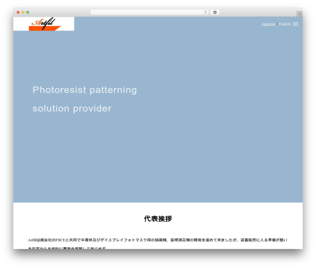Viewport: 316px width, 268px height.
Task: Minimize window with the yellow button
Action: point(23,12)
